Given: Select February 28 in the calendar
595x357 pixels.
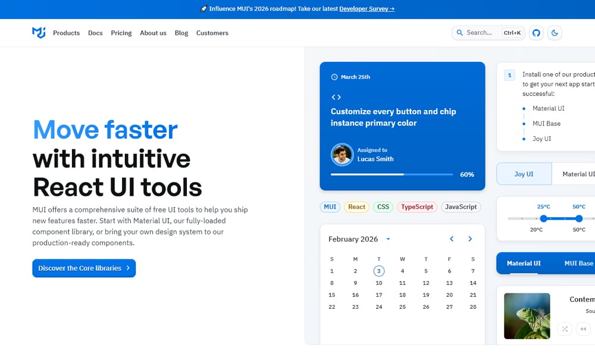Looking at the screenshot, I should click(473, 307).
